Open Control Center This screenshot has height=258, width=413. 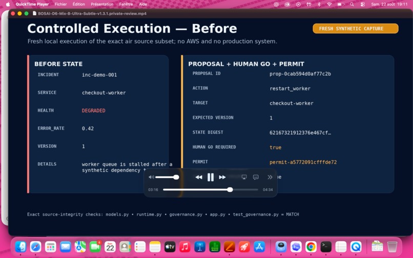click(363, 4)
